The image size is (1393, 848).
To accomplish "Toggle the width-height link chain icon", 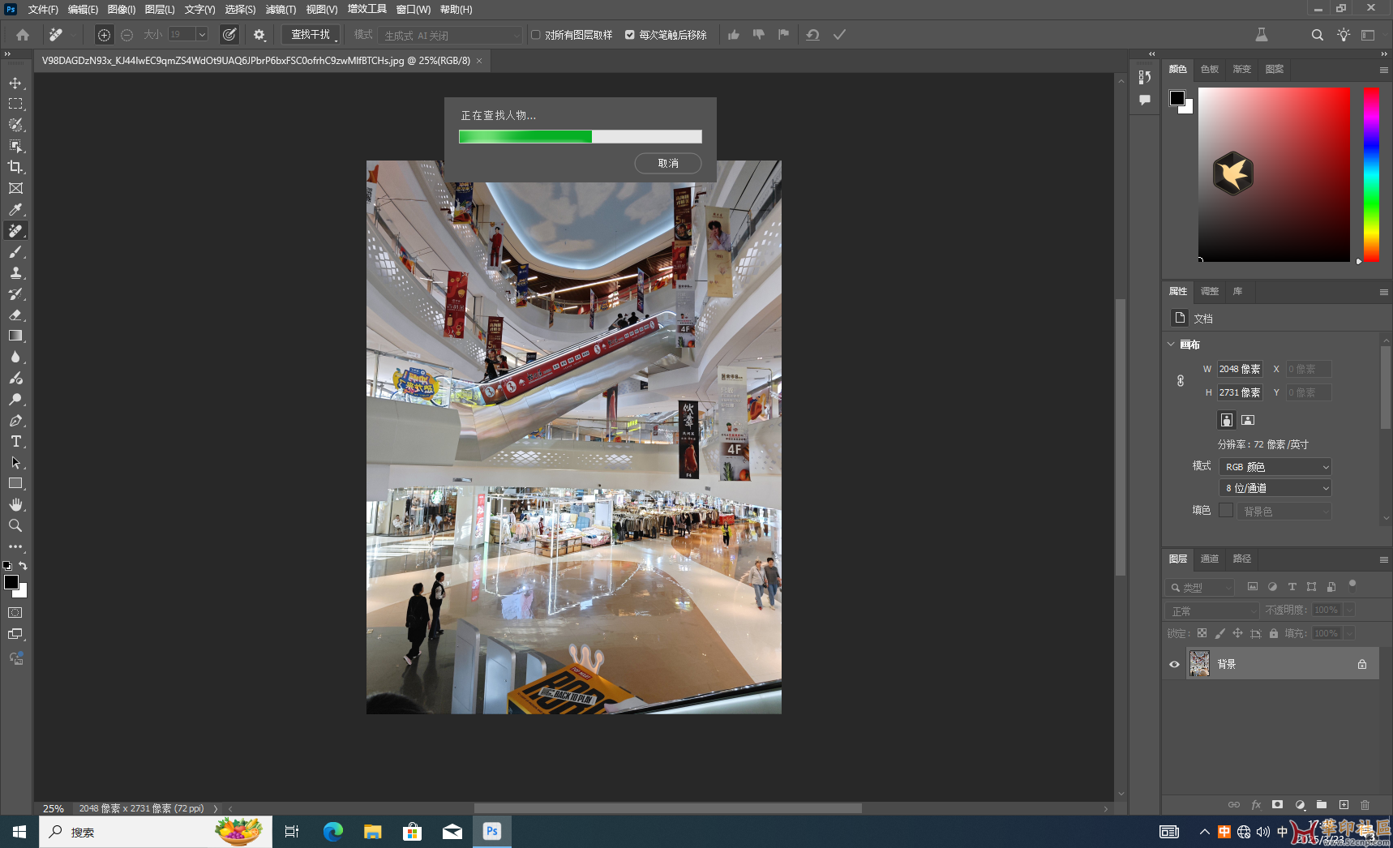I will (1181, 380).
